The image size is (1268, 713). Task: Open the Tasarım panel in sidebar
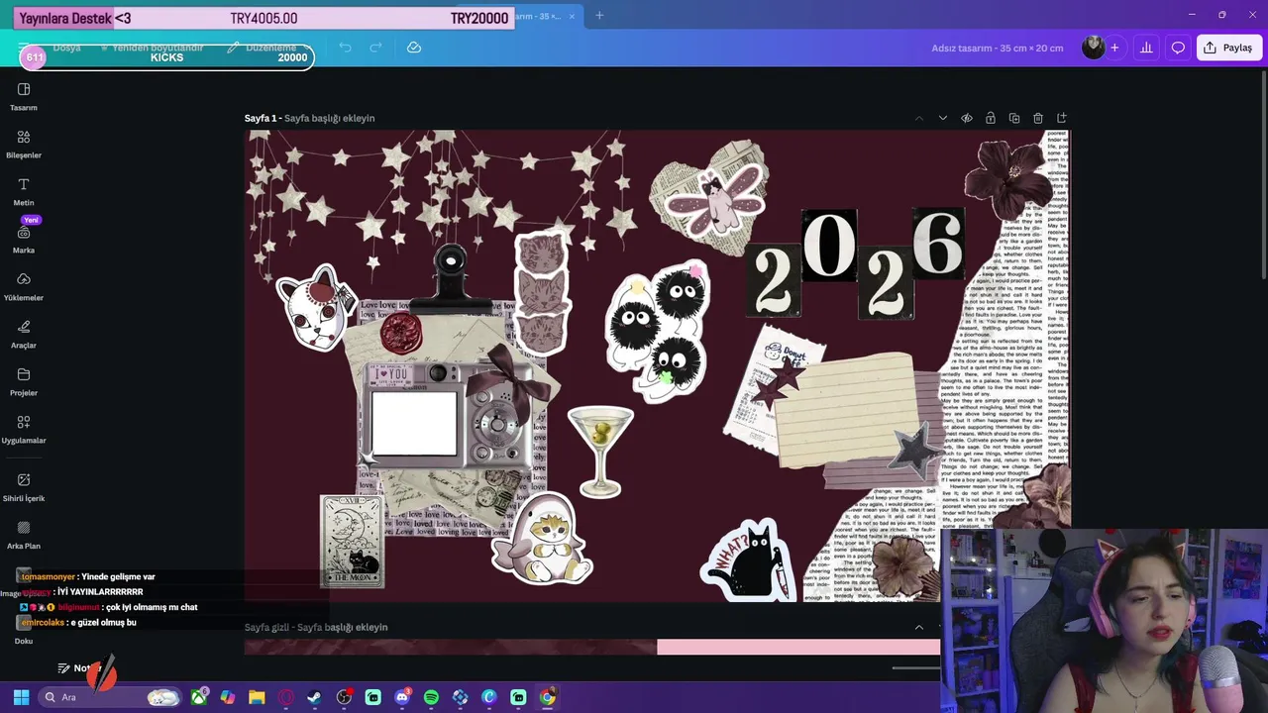[24, 96]
